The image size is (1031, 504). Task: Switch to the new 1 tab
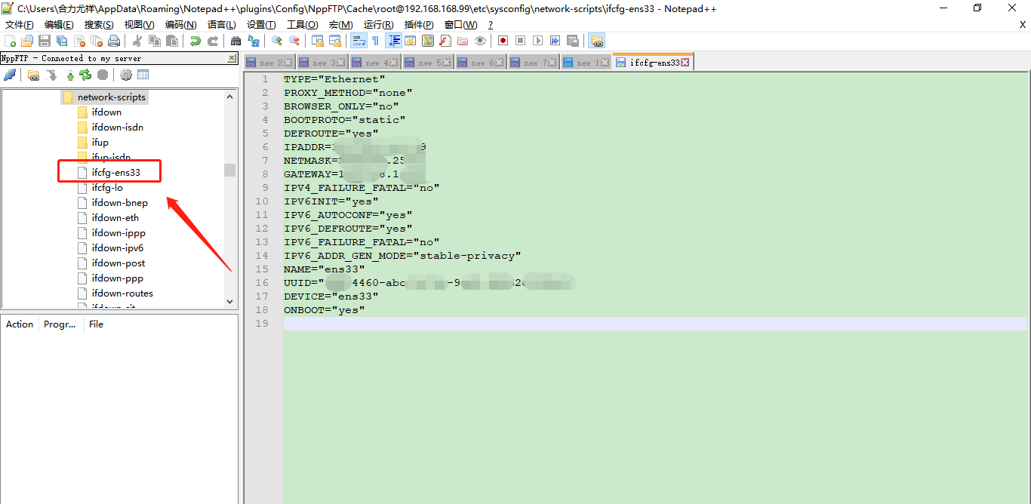[586, 63]
